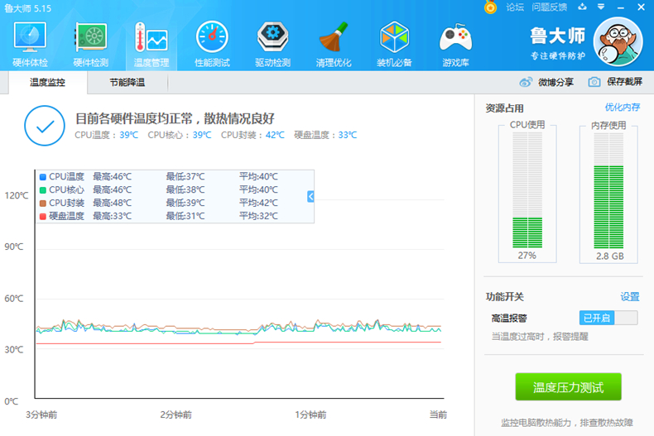The height and width of the screenshot is (436, 654).
Task: Collapse the temperature legend panel arrow
Action: tap(310, 196)
